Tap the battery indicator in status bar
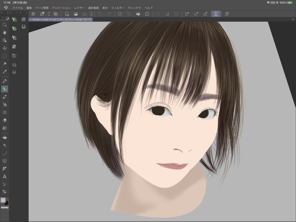296x222 pixels. [x=290, y=3]
